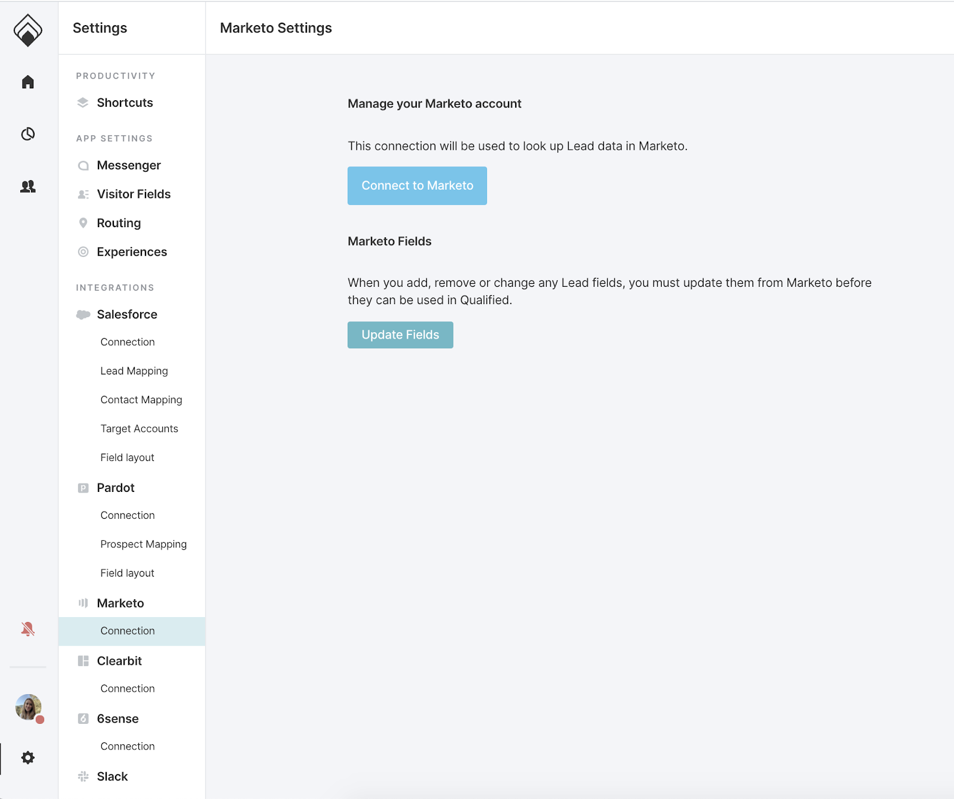954x799 pixels.
Task: Click the Pardot P icon
Action: point(83,488)
